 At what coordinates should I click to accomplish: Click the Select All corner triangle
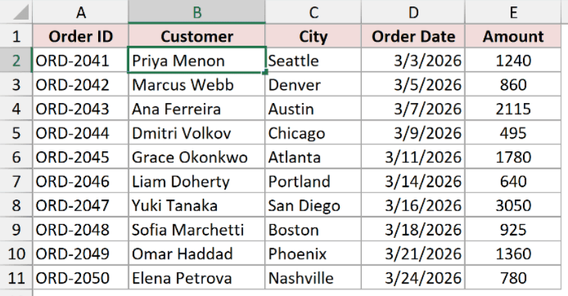(21, 12)
